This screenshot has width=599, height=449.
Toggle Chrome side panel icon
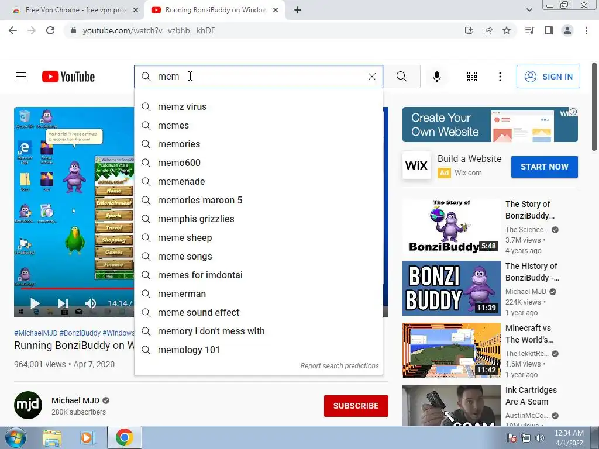(x=549, y=30)
